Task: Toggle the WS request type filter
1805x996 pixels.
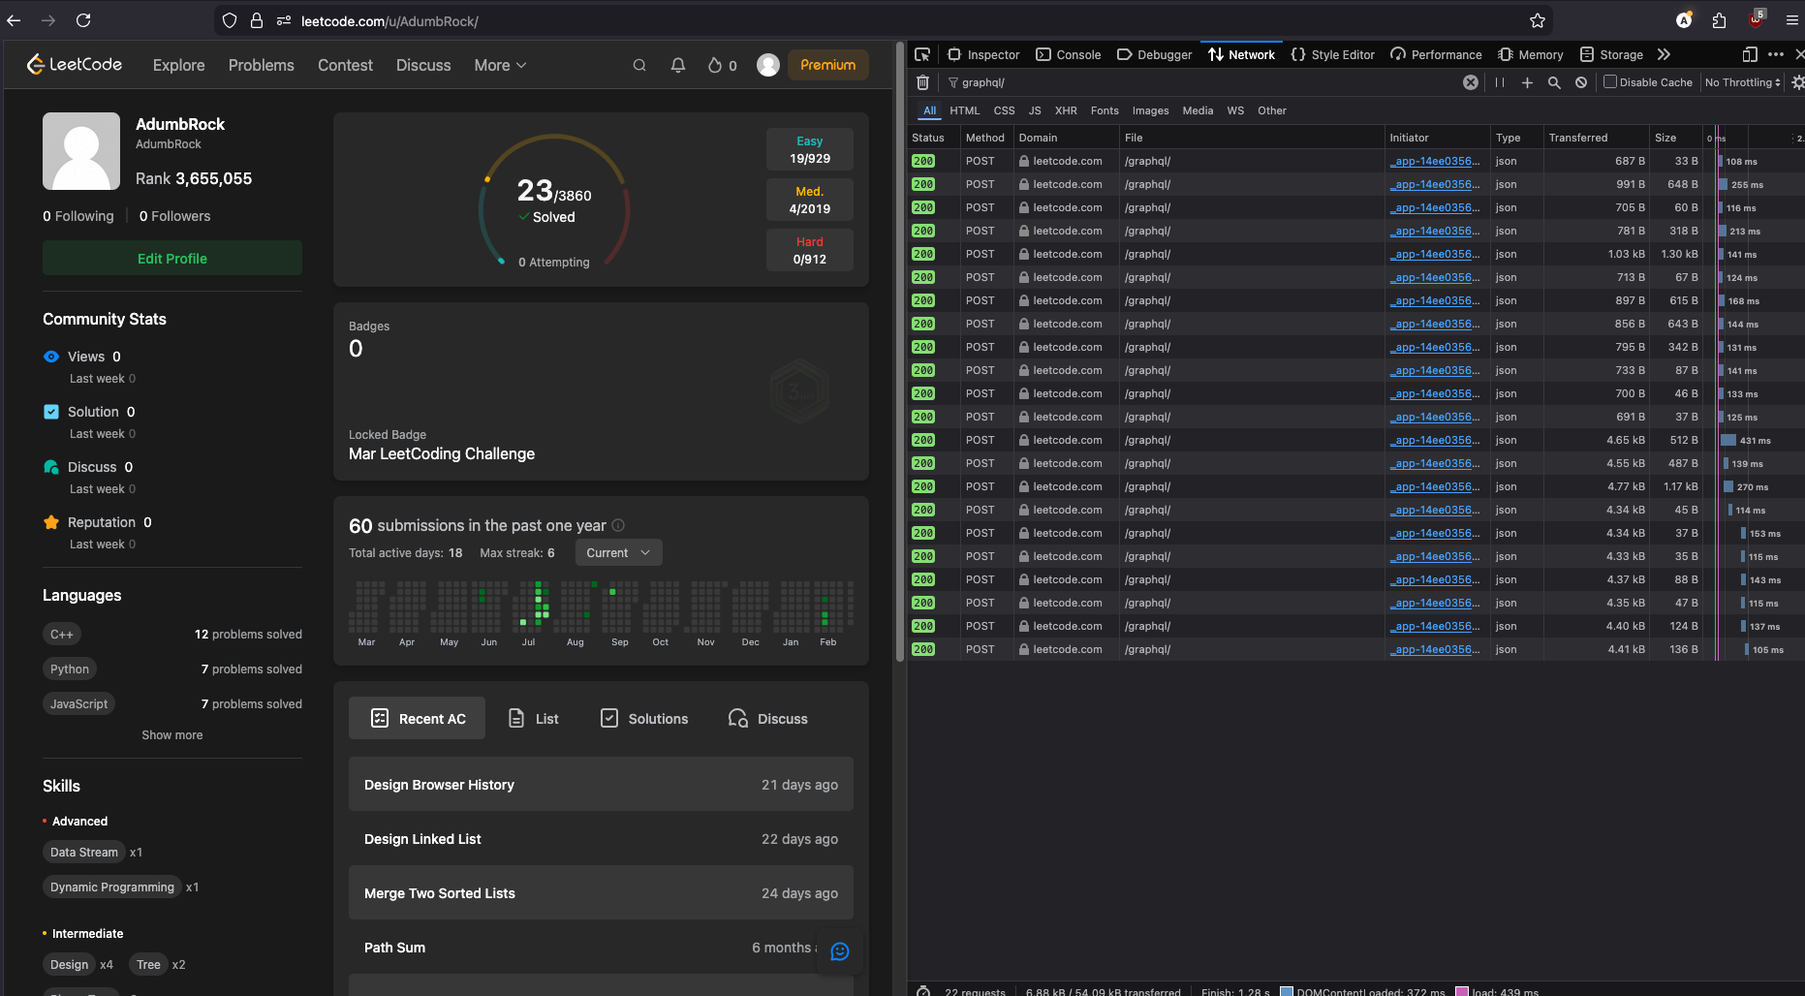Action: tap(1235, 110)
